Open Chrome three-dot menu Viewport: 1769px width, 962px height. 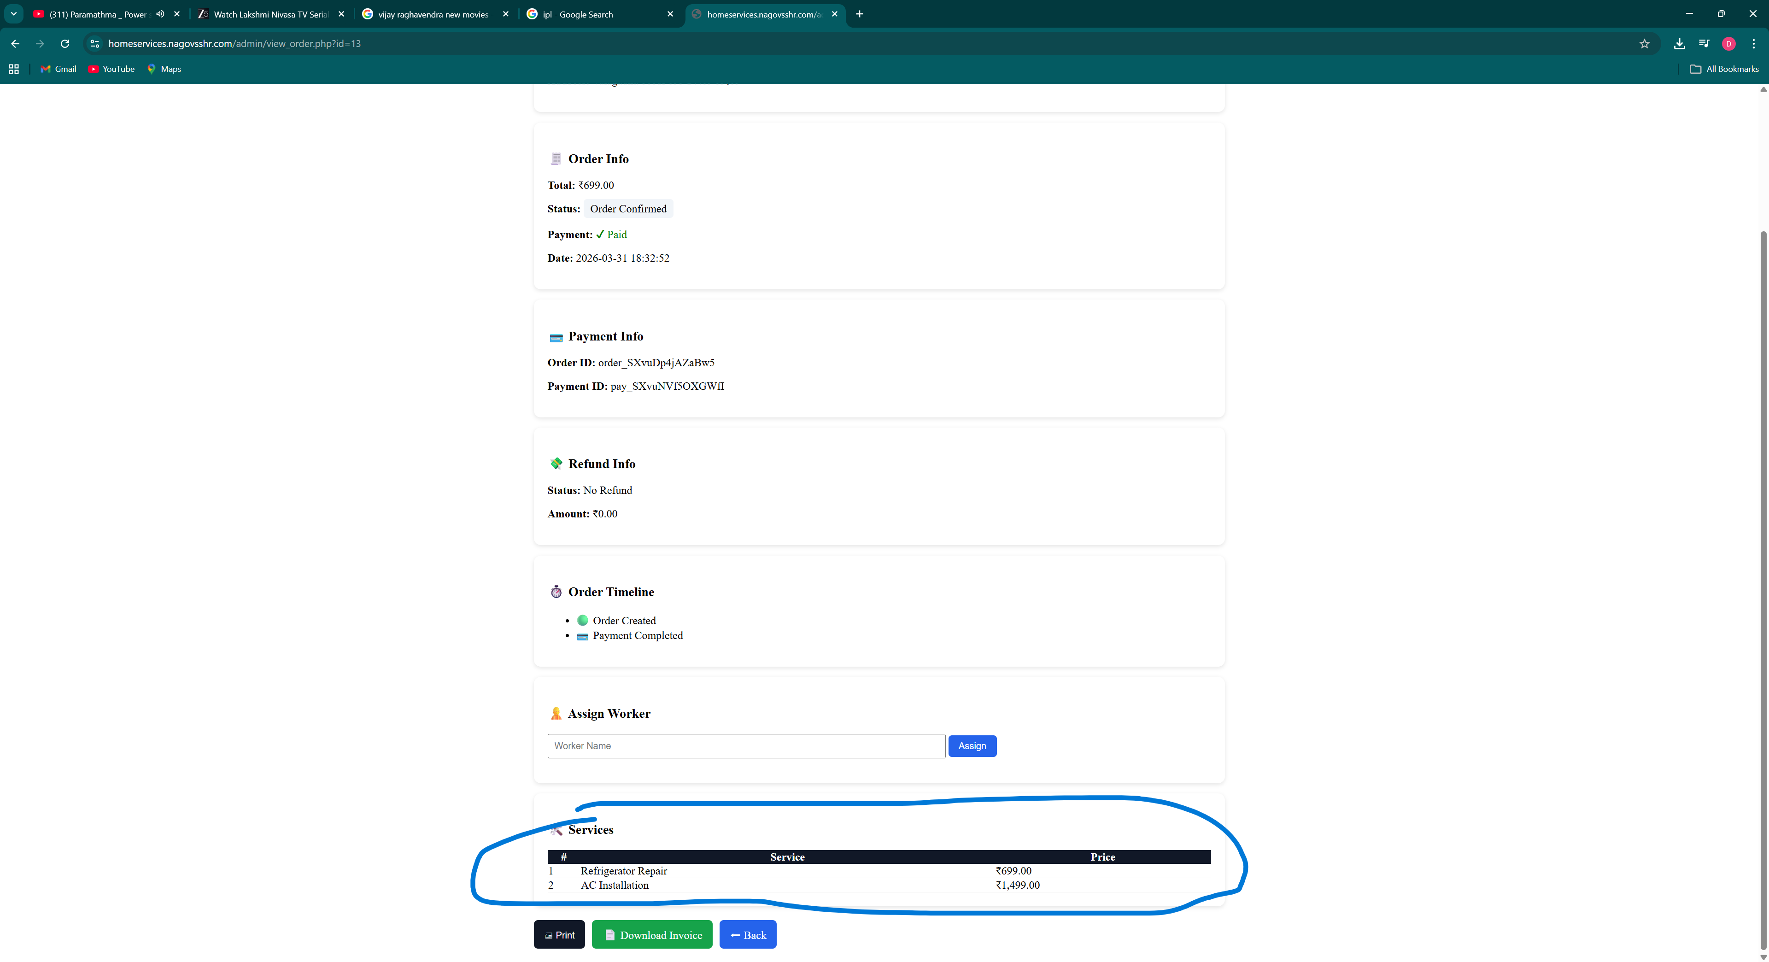point(1753,43)
